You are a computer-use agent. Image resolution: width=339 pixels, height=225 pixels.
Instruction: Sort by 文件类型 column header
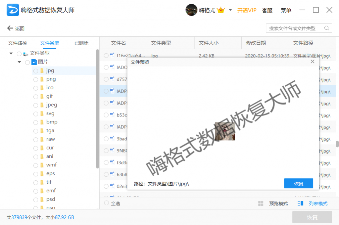[x=161, y=43]
